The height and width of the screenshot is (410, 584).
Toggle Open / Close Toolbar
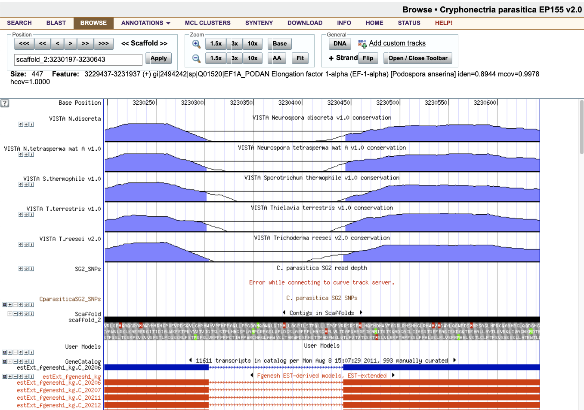click(x=418, y=58)
